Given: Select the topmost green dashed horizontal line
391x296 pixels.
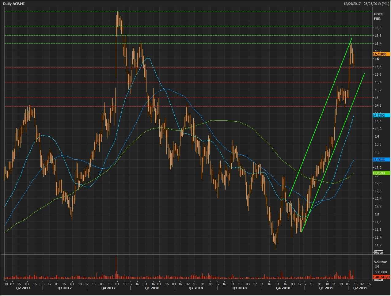Looking at the screenshot, I should [x=184, y=11].
